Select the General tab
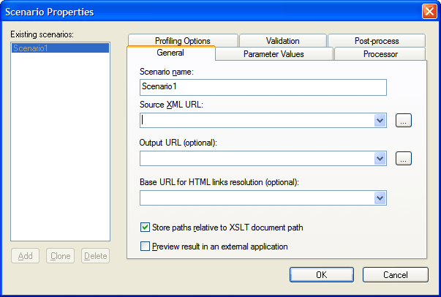Screen dimensions: 441x297 (170, 53)
